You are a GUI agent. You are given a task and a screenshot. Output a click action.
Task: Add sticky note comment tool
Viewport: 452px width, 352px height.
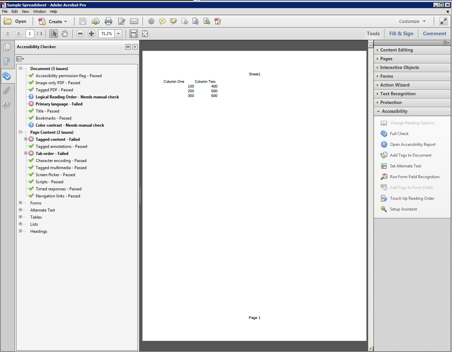(162, 21)
